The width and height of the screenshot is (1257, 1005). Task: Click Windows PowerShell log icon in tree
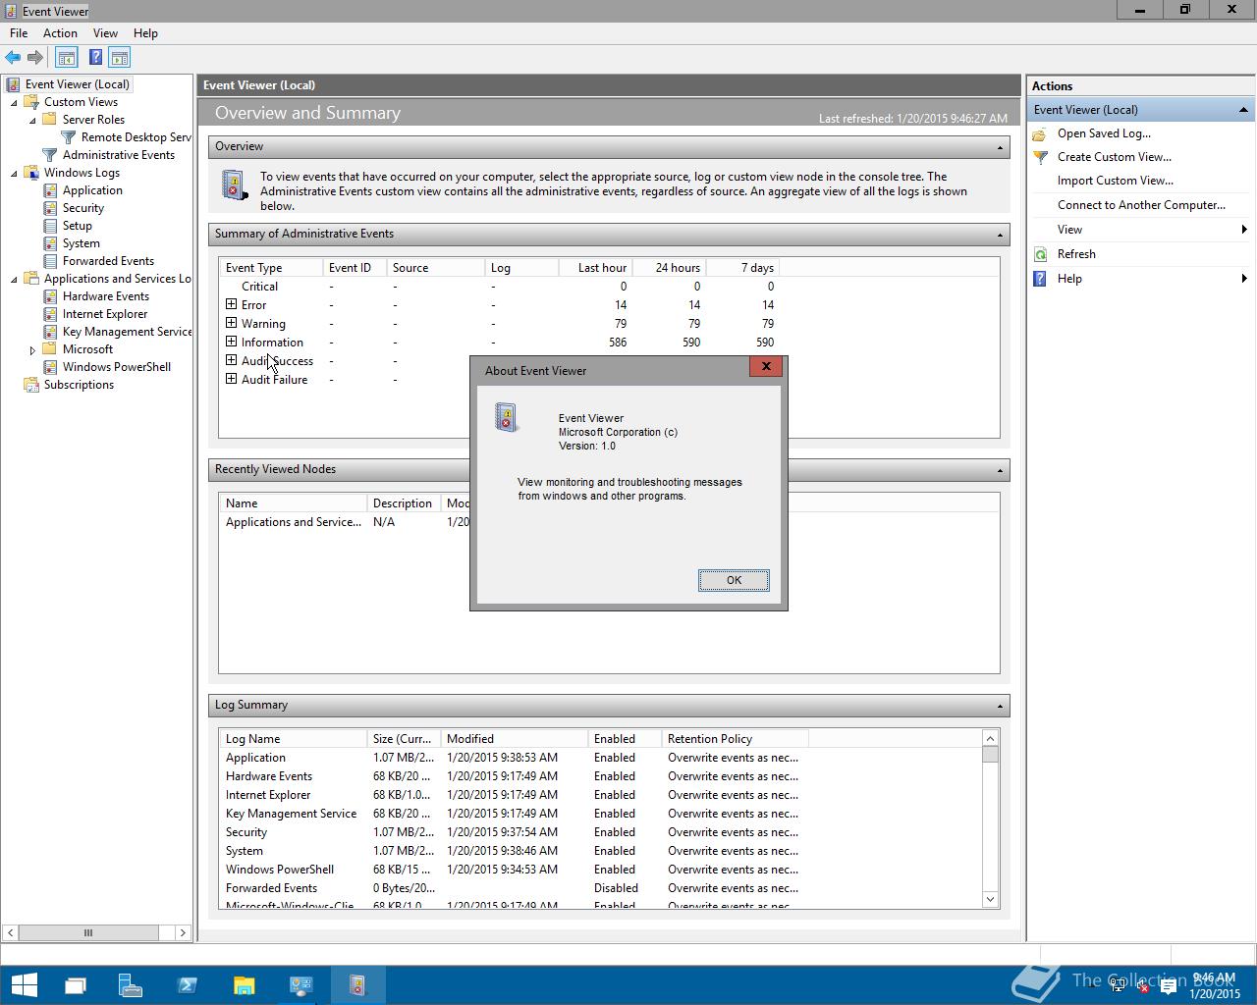[50, 367]
